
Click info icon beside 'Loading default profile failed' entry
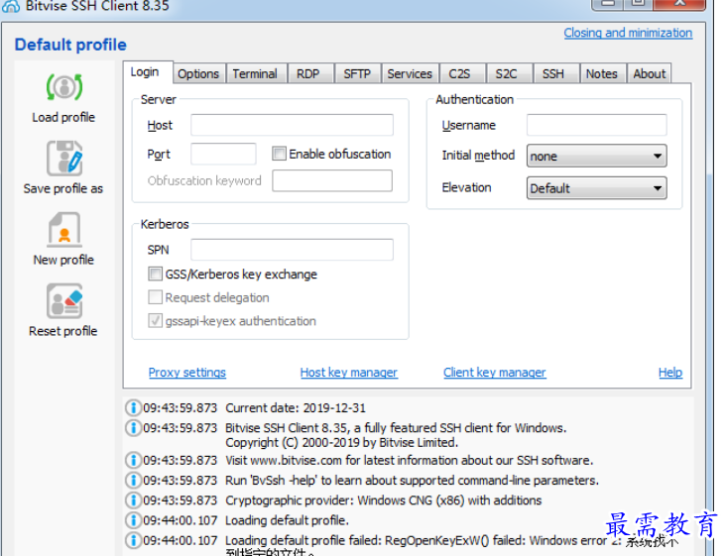133,540
